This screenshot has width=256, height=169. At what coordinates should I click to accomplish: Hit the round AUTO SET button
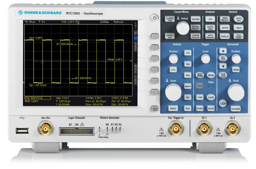click(239, 19)
